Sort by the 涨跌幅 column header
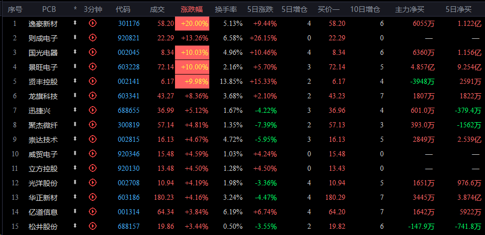 tap(192, 9)
